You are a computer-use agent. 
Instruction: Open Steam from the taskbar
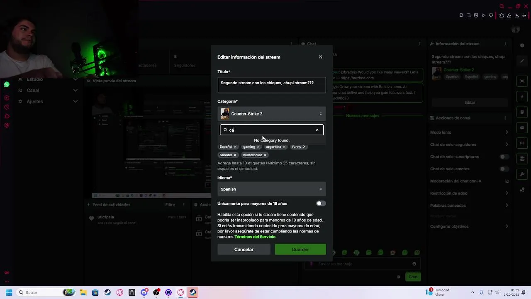click(107, 292)
